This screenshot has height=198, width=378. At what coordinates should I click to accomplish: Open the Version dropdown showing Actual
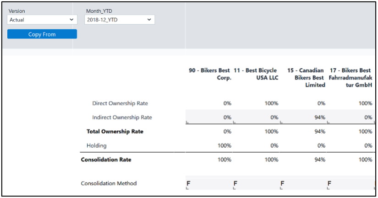pos(42,20)
